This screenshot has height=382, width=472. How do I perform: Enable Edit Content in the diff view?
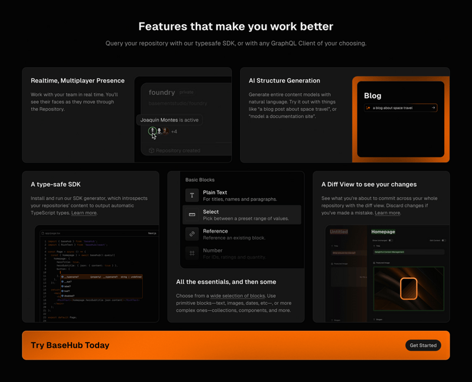(x=443, y=241)
